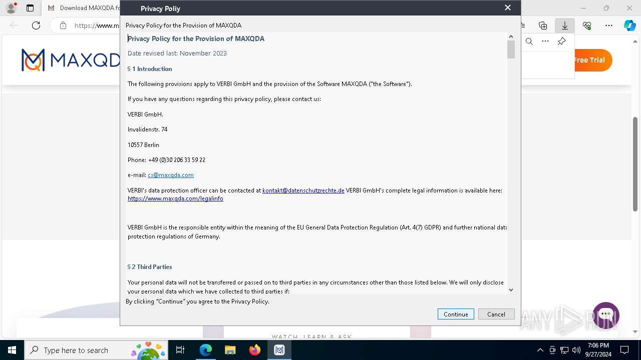Click the phone number line in policy
This screenshot has width=641, height=360.
pyautogui.click(x=166, y=160)
